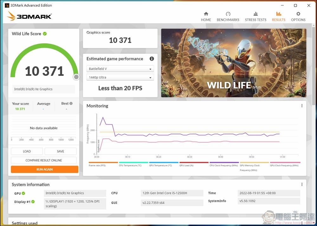Click the Load button
317x226 pixels.
click(27, 151)
